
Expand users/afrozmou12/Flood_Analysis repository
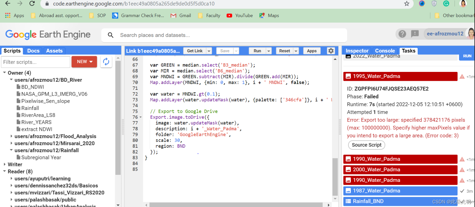pos(11,136)
